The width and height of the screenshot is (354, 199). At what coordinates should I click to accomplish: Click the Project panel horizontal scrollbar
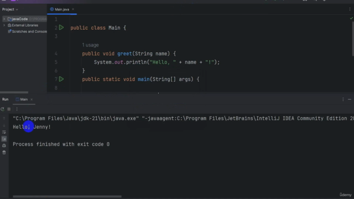14,92
